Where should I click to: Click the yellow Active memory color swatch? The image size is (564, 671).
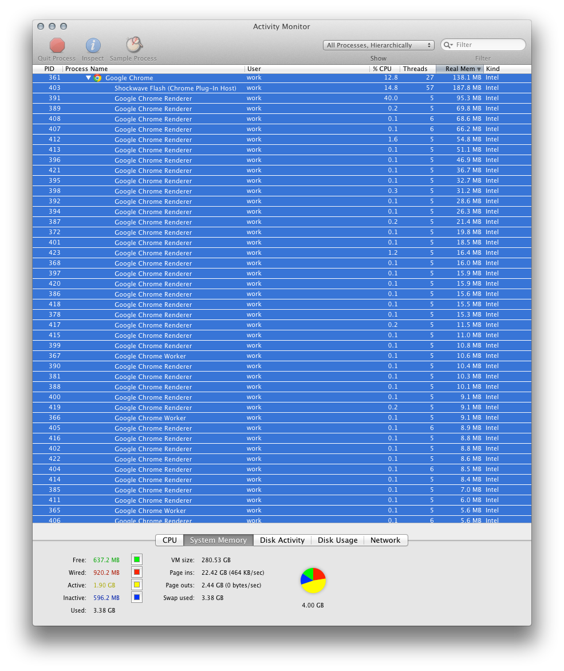(137, 585)
